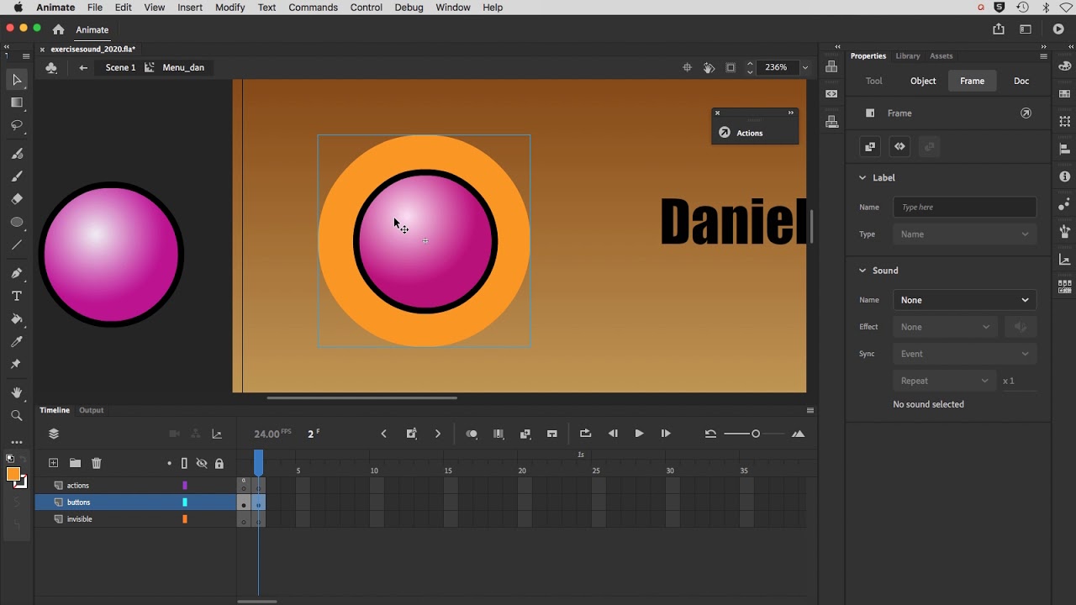Select the Fluid Brush tool
Screen dimensions: 1076x605
coord(17,154)
